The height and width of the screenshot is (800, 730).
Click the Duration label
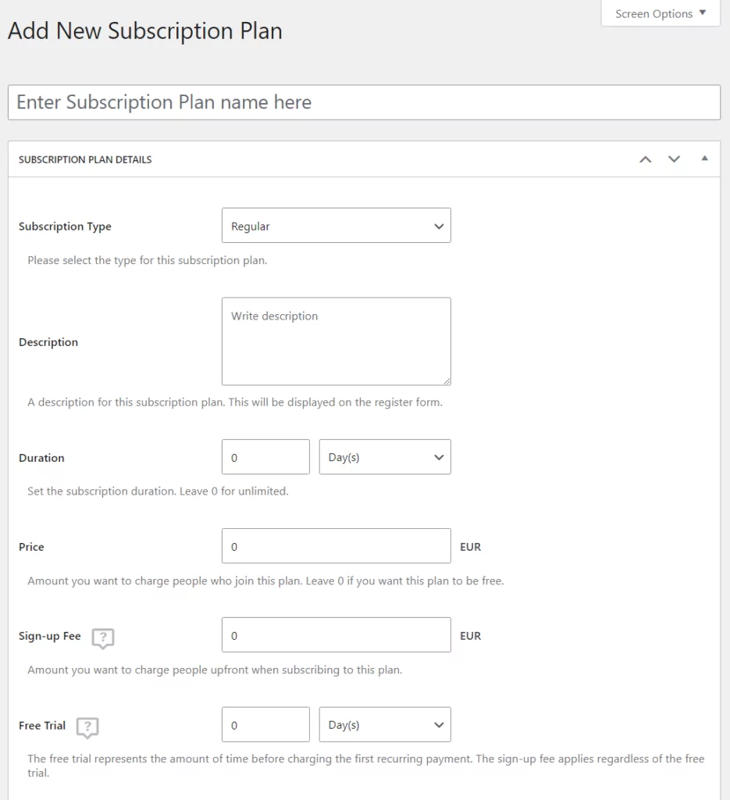tap(42, 458)
